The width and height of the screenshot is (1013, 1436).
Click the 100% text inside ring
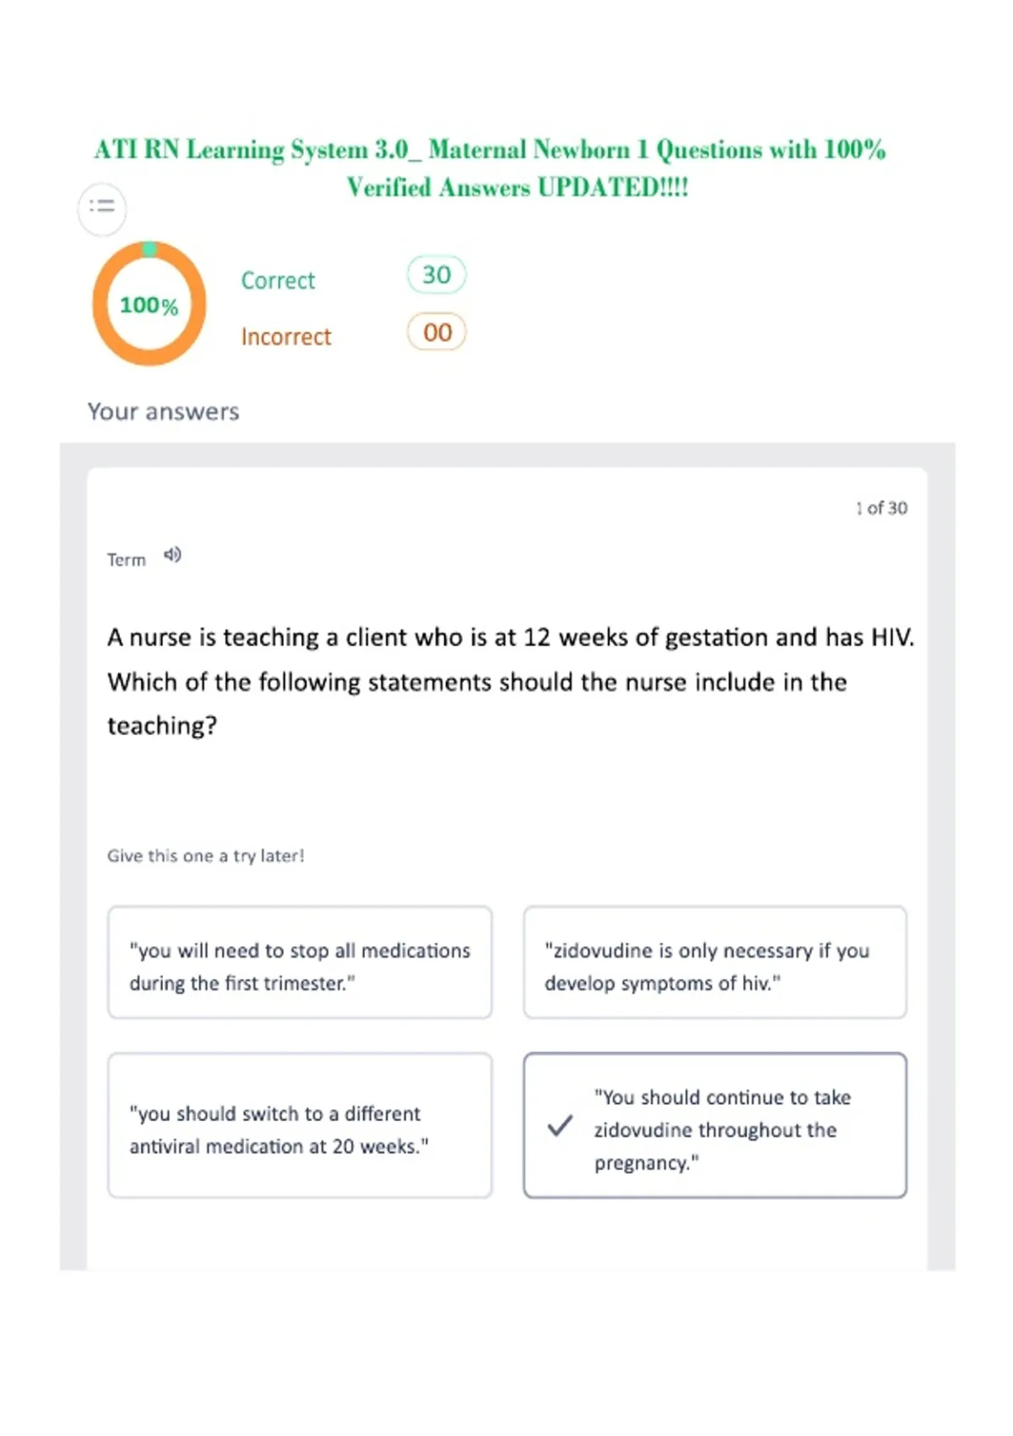[149, 305]
